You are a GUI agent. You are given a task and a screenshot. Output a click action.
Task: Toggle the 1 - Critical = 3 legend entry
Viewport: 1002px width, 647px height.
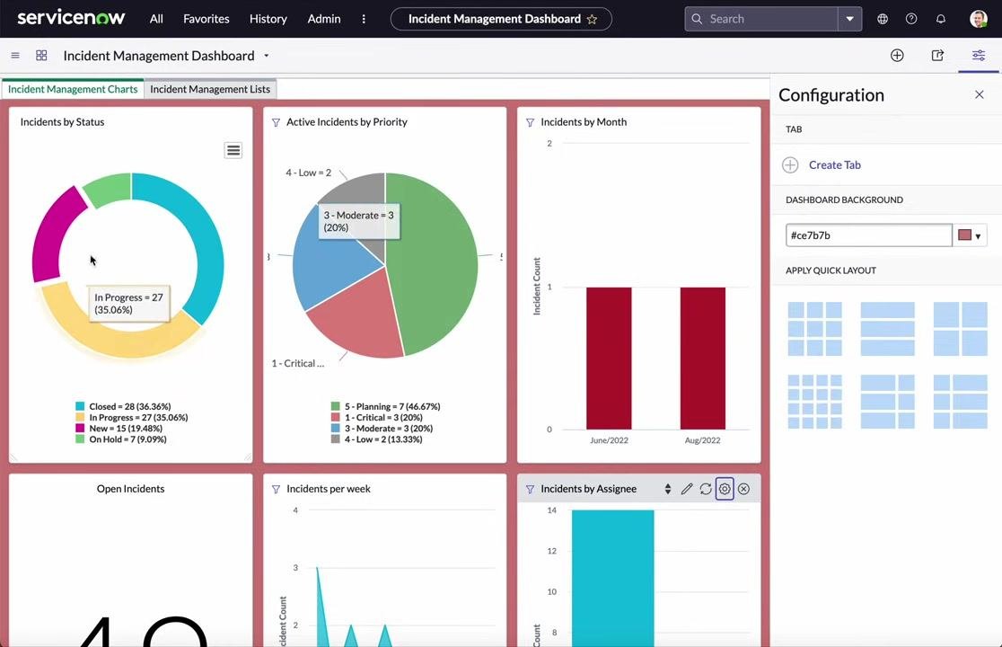click(x=376, y=418)
